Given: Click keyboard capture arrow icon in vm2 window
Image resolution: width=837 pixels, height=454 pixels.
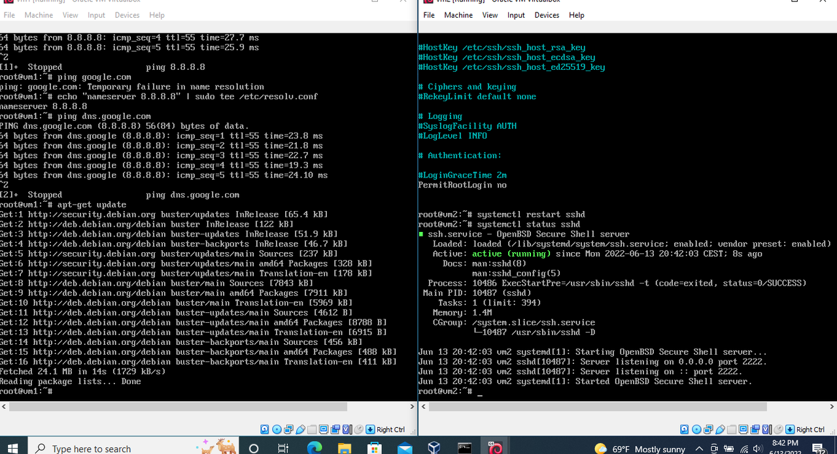Looking at the screenshot, I should [790, 429].
